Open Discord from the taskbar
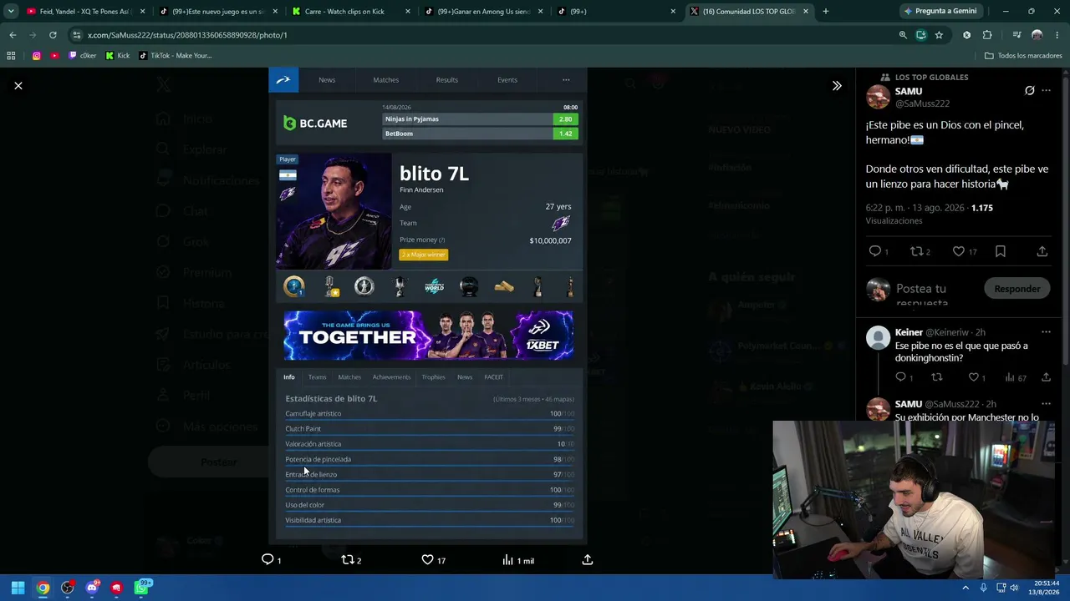This screenshot has width=1070, height=601. (x=92, y=588)
